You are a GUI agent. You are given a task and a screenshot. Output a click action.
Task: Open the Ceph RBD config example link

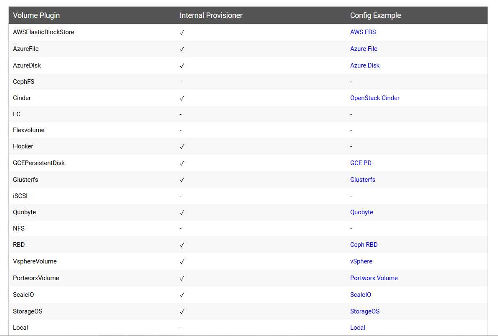364,245
